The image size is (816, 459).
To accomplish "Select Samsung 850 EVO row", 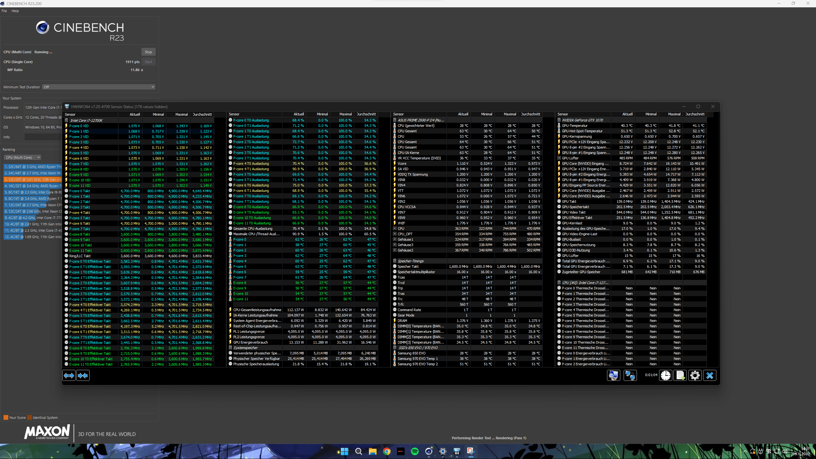I will coord(467,353).
